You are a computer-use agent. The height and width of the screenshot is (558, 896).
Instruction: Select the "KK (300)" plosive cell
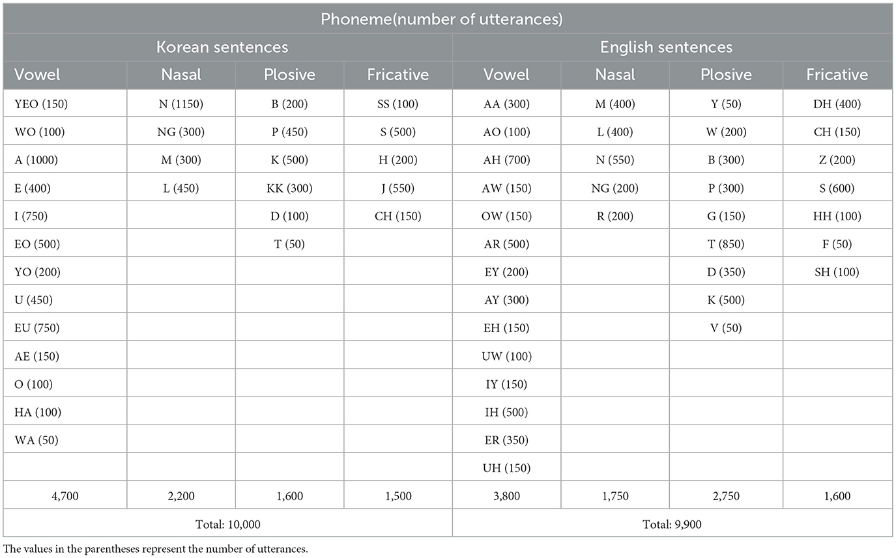(289, 188)
